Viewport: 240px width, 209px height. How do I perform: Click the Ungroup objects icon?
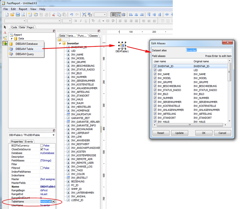tap(90, 15)
